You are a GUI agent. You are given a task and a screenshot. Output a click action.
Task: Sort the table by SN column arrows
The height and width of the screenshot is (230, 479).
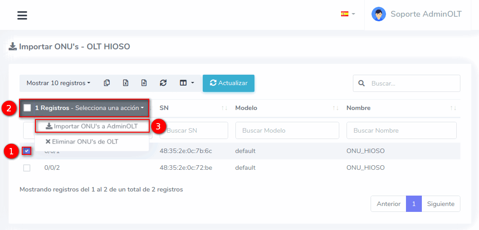coord(224,108)
